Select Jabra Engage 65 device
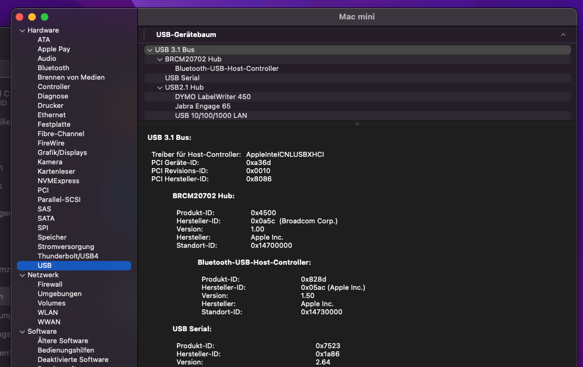Viewport: 583px width, 367px height. pos(203,106)
